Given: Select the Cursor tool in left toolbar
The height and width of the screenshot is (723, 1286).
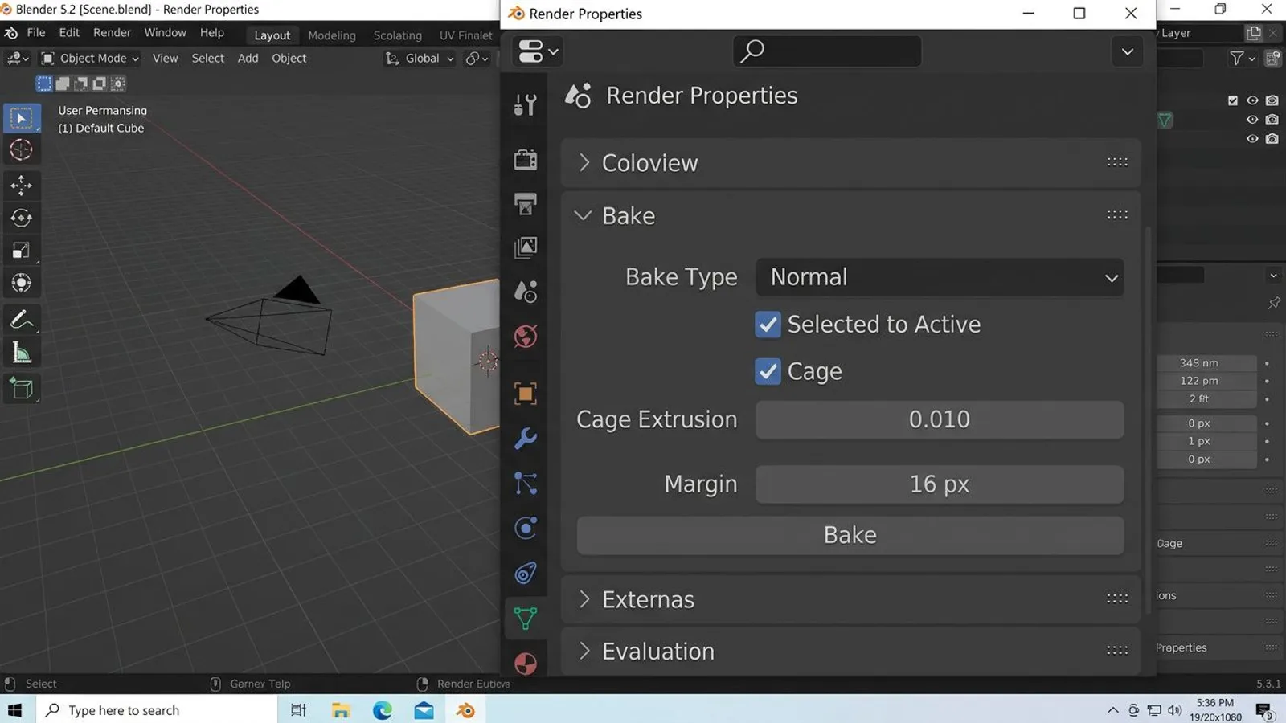Looking at the screenshot, I should click(22, 150).
